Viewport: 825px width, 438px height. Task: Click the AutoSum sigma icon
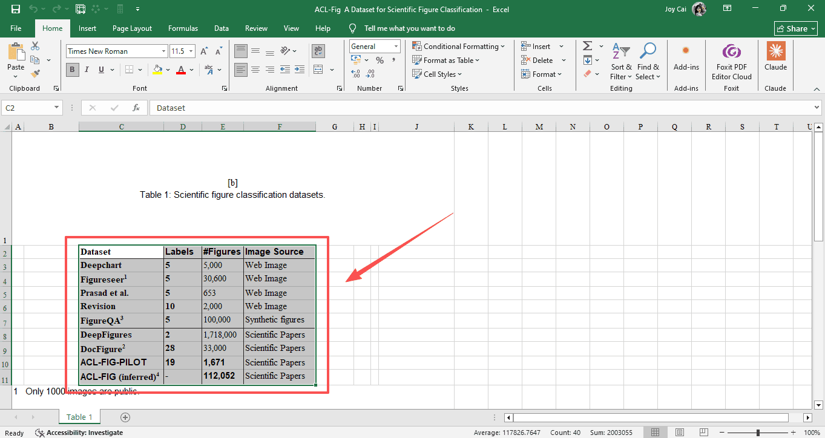[x=587, y=47]
